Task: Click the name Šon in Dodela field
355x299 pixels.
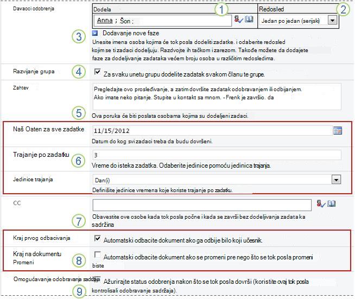Action: coord(125,21)
